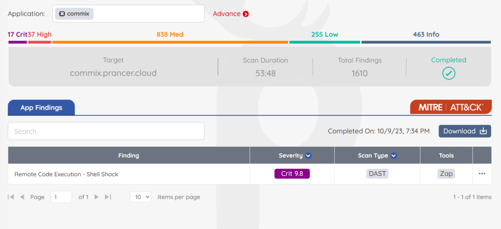Select the blue Info severity bar
The height and width of the screenshot is (229, 501).
tap(426, 42)
